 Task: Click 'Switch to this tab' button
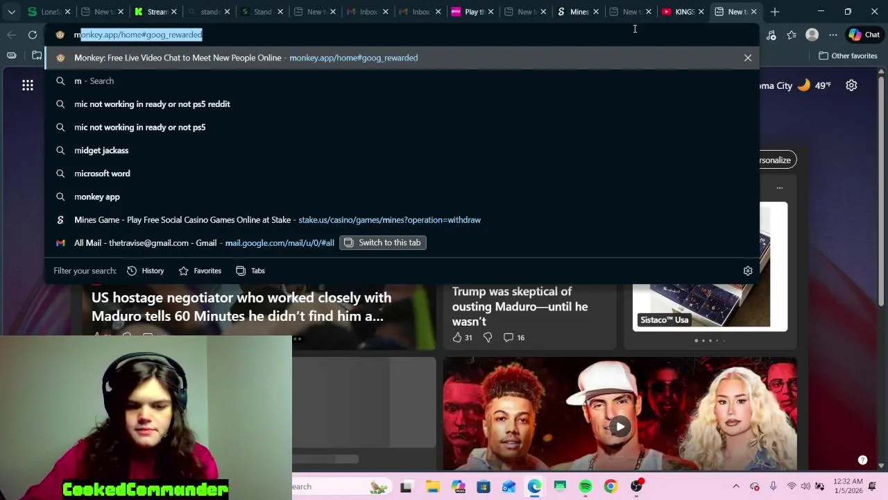(x=382, y=242)
